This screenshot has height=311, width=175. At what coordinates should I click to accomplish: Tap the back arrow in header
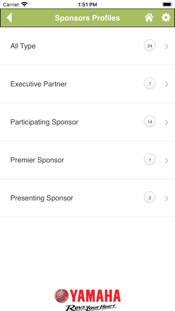(x=9, y=18)
